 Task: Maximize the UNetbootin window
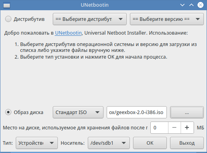pos(191,5)
